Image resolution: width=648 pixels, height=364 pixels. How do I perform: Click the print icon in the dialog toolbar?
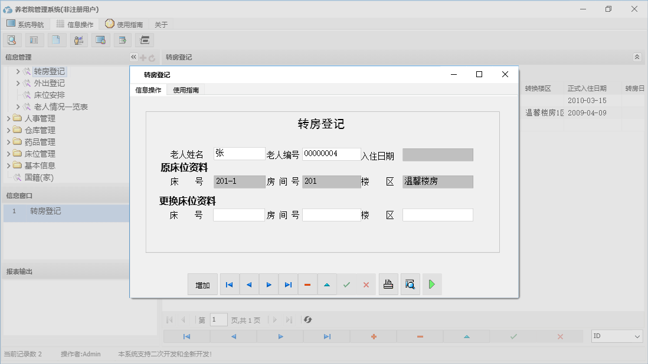pos(388,284)
